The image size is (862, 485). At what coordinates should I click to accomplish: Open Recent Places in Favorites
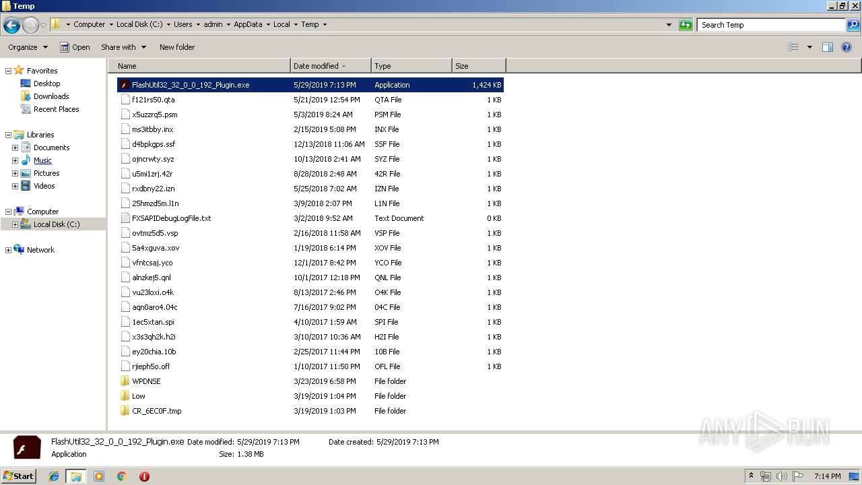click(x=56, y=109)
